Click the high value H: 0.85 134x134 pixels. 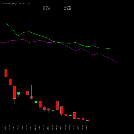(68, 7)
